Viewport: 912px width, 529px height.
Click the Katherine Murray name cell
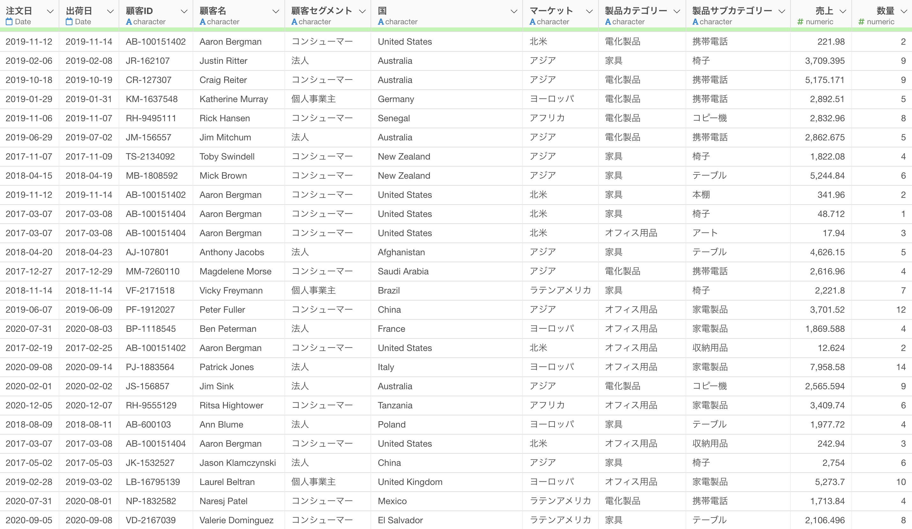234,99
